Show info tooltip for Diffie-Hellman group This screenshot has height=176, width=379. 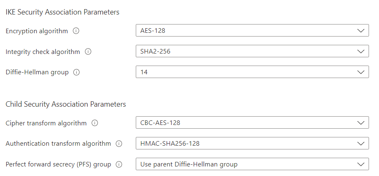pos(76,72)
